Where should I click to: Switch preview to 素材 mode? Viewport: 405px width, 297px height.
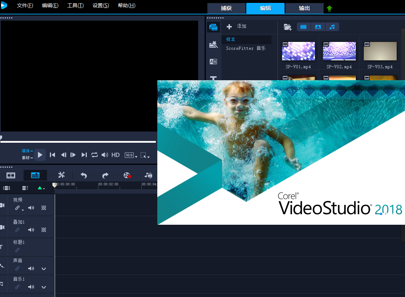coord(27,158)
